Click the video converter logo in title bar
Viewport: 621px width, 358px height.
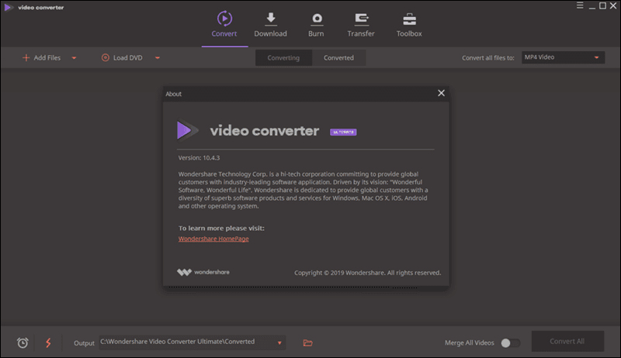coord(34,7)
